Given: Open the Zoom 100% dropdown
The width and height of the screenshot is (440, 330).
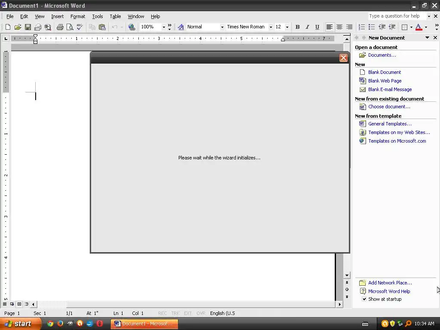Looking at the screenshot, I should [x=164, y=27].
